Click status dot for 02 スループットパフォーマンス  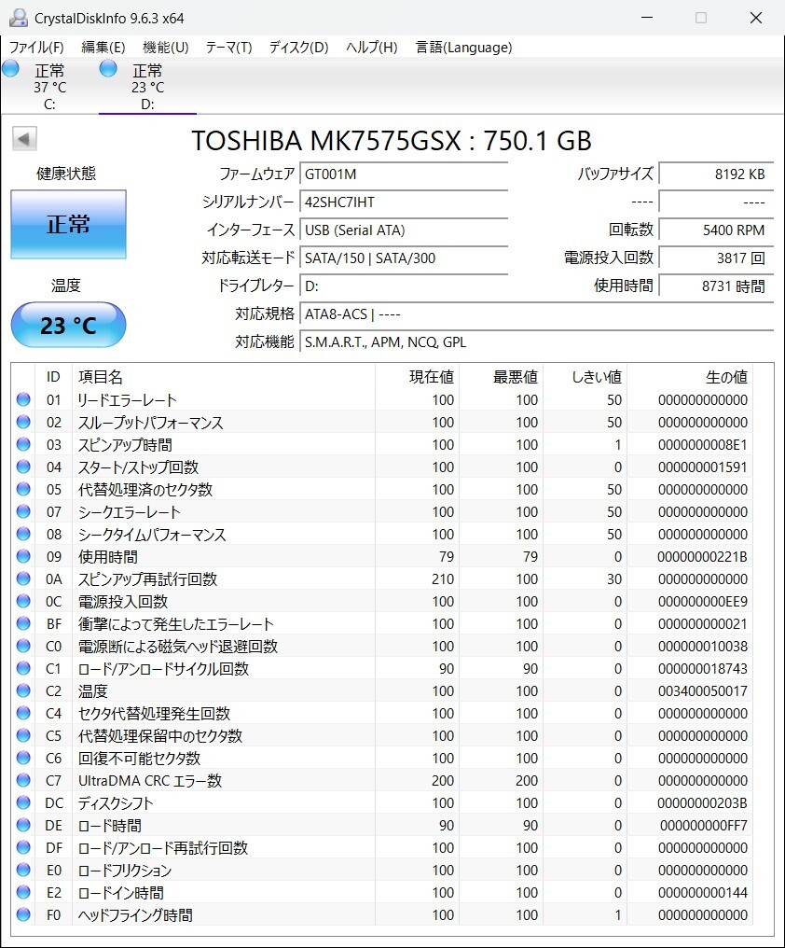coord(23,422)
